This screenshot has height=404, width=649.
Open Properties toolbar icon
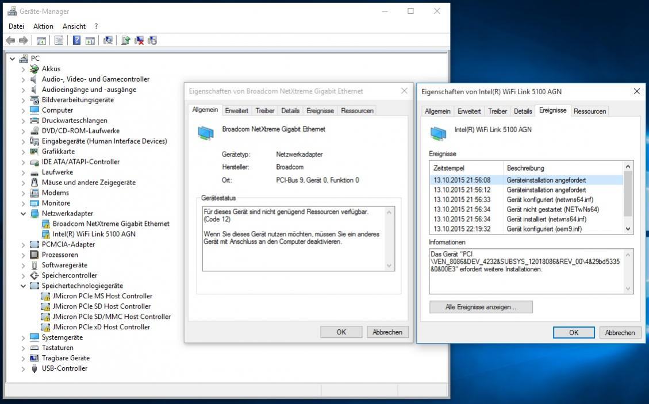pos(59,40)
